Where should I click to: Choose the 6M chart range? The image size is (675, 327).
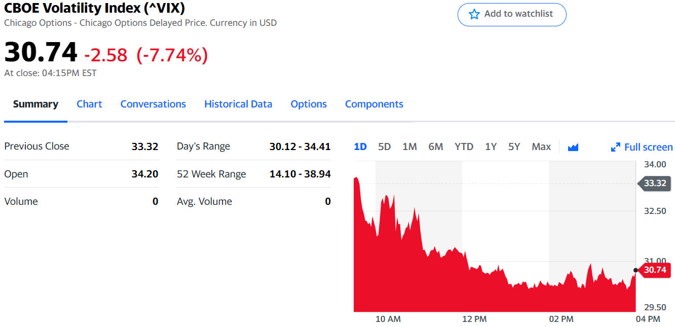click(436, 147)
